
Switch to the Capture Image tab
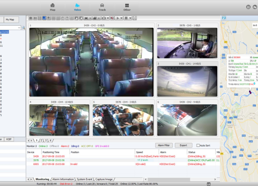pos(104,179)
